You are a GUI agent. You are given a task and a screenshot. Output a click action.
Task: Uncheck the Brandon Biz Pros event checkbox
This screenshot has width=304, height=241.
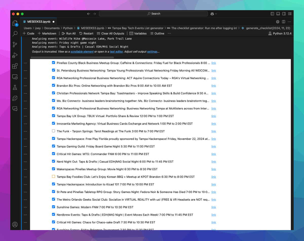(53, 85)
